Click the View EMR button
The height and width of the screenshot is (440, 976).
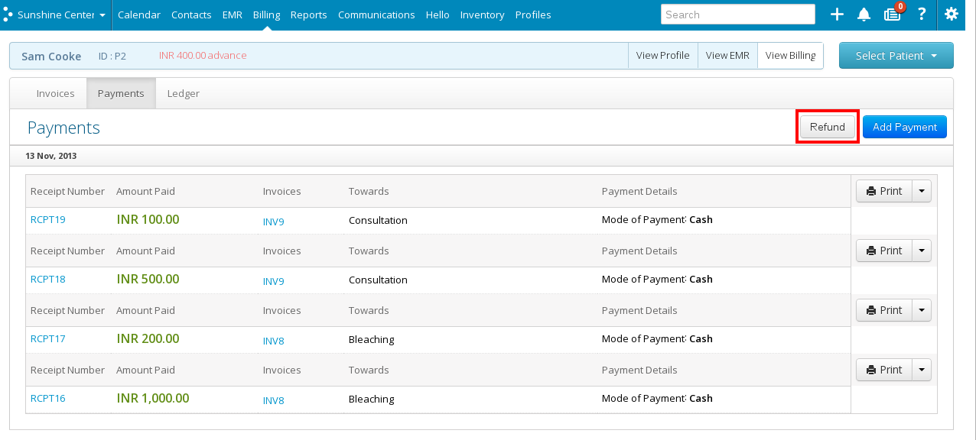tap(727, 56)
